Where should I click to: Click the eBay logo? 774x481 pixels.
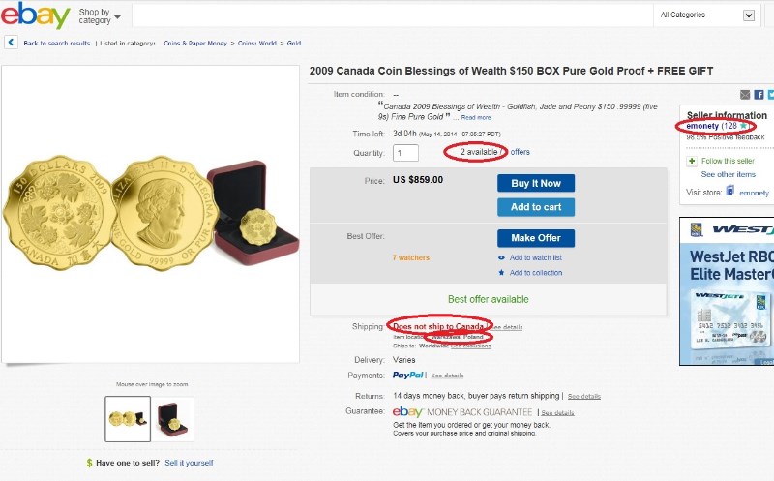click(x=36, y=15)
